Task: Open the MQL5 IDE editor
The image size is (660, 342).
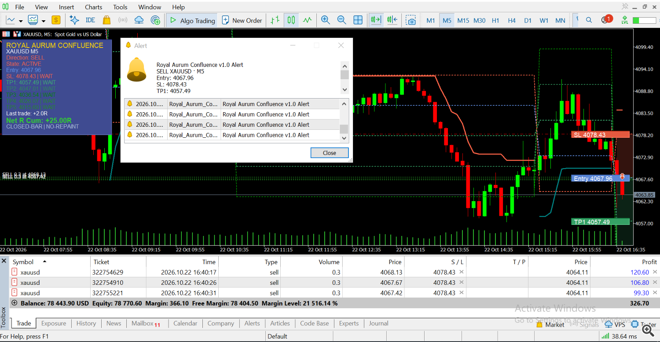Action: (x=90, y=20)
